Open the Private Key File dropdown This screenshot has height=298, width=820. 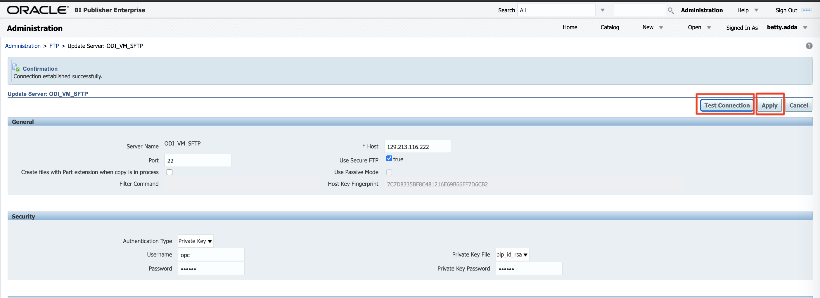coord(512,254)
